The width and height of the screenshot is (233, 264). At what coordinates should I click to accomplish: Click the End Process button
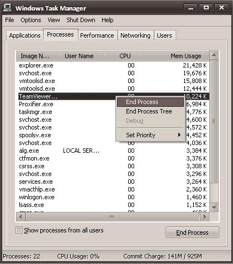point(192,232)
